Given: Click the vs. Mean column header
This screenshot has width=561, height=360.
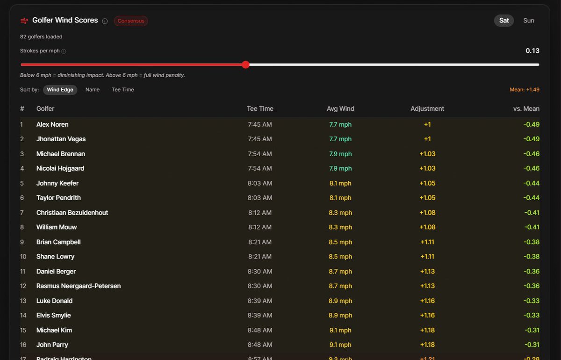Looking at the screenshot, I should (x=526, y=108).
